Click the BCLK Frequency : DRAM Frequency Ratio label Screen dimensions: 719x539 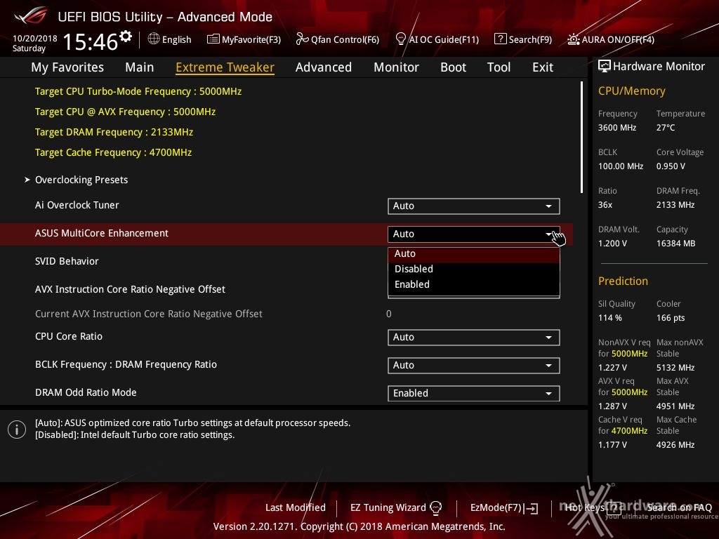coord(126,364)
